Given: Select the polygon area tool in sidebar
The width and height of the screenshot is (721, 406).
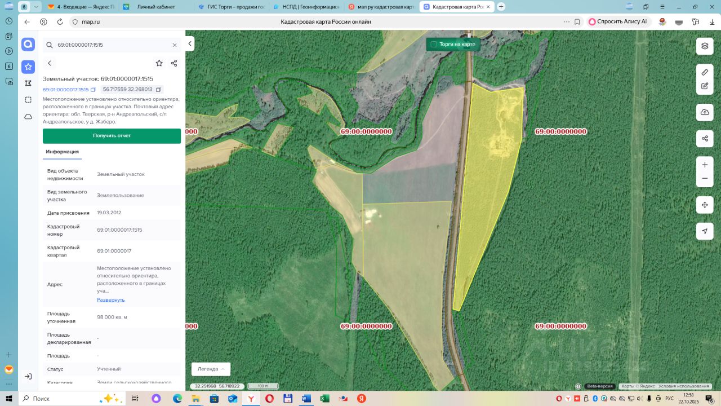Looking at the screenshot, I should (28, 83).
